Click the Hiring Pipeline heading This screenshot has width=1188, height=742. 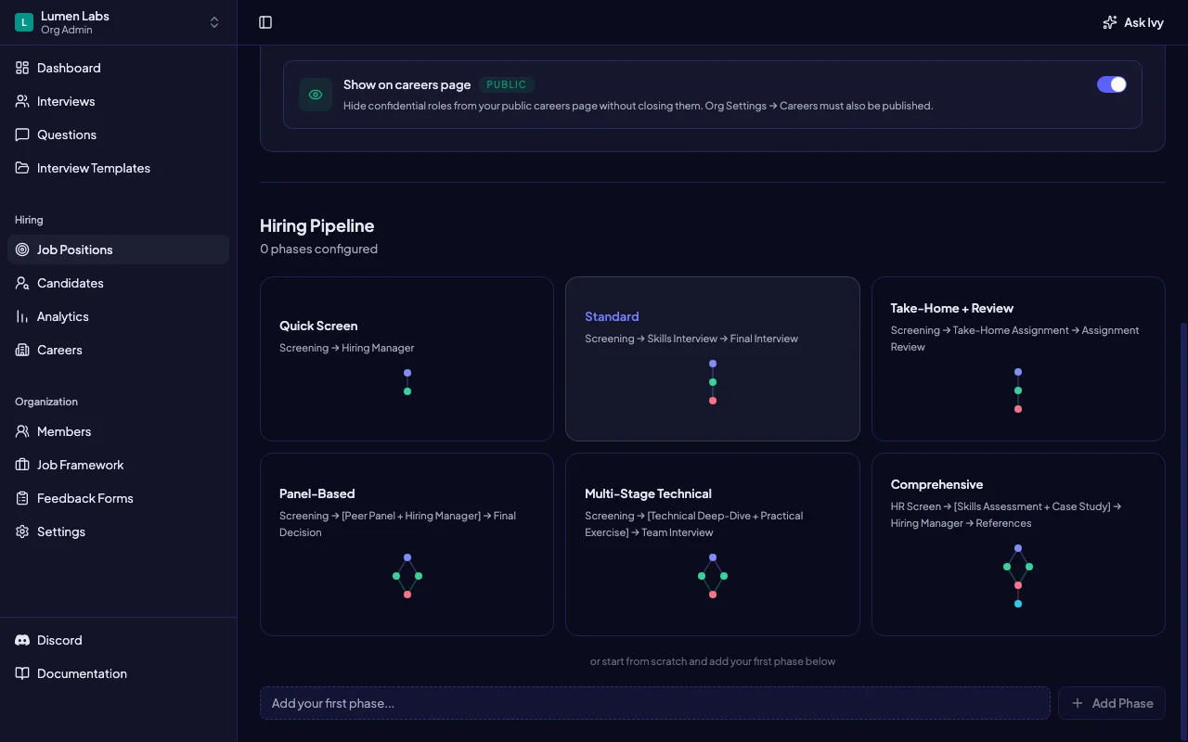317,225
